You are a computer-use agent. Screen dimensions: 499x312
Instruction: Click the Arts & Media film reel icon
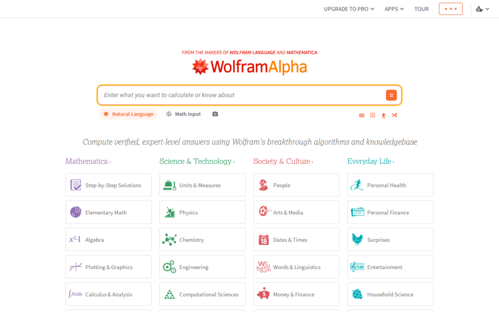pos(265,211)
